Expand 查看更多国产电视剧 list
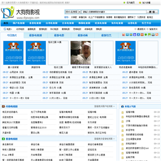This screenshot has height=161, width=161. [x=104, y=106]
